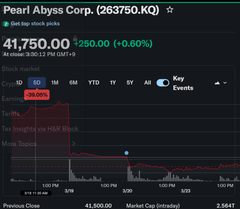The height and width of the screenshot is (209, 240).
Task: Click the Previous Close label
Action: 21,206
